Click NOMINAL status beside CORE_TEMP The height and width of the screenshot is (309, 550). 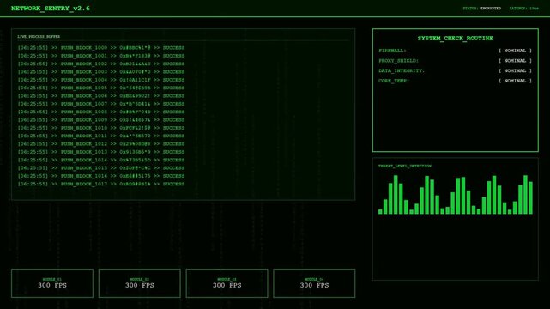point(515,81)
